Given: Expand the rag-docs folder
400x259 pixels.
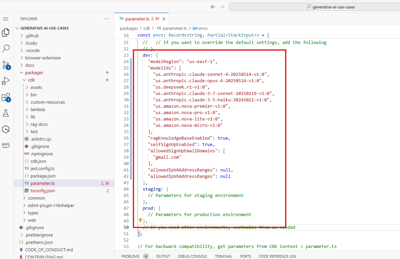Looking at the screenshot, I should (x=64, y=124).
